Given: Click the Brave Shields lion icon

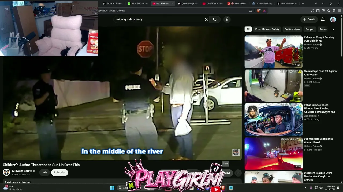Looking at the screenshot, I should (x=258, y=11).
